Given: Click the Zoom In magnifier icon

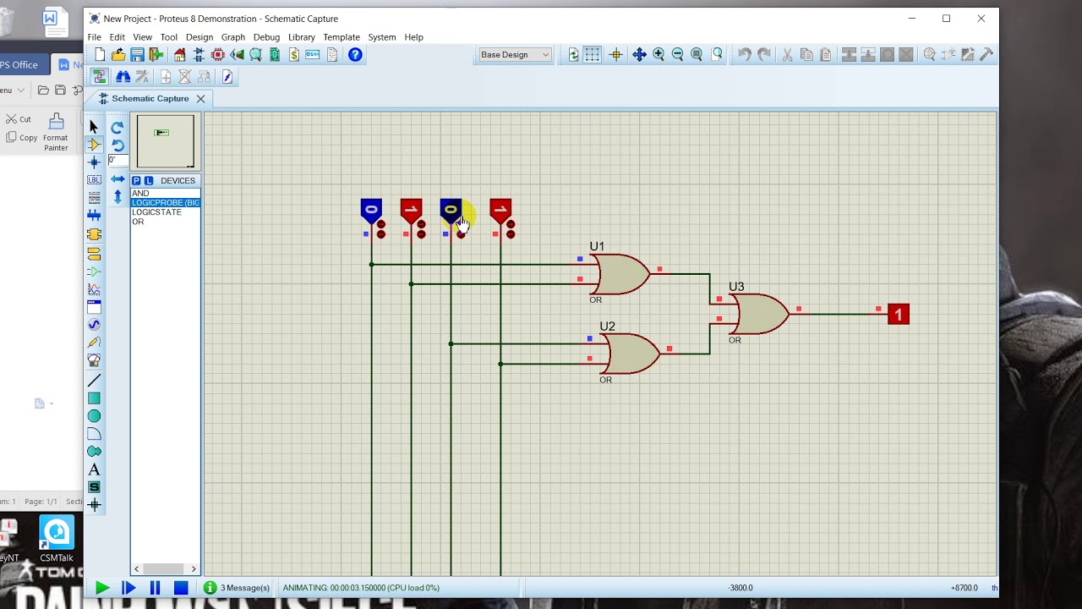Looking at the screenshot, I should click(658, 54).
